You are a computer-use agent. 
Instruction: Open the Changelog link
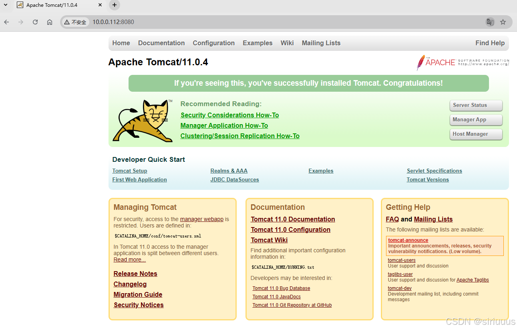(x=130, y=284)
